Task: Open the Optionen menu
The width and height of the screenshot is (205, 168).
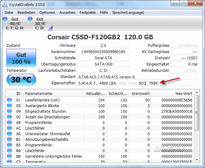Action: point(47,12)
